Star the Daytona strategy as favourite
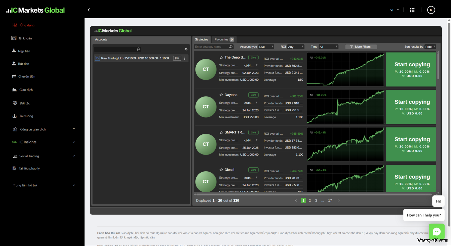Screen dimensions: 451x246 click(221, 95)
